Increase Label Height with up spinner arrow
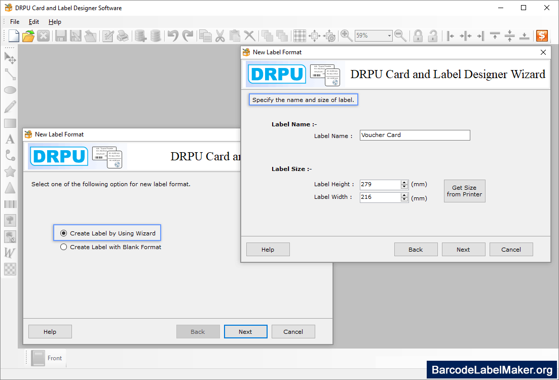Screen dimensions: 559x380 (404, 182)
